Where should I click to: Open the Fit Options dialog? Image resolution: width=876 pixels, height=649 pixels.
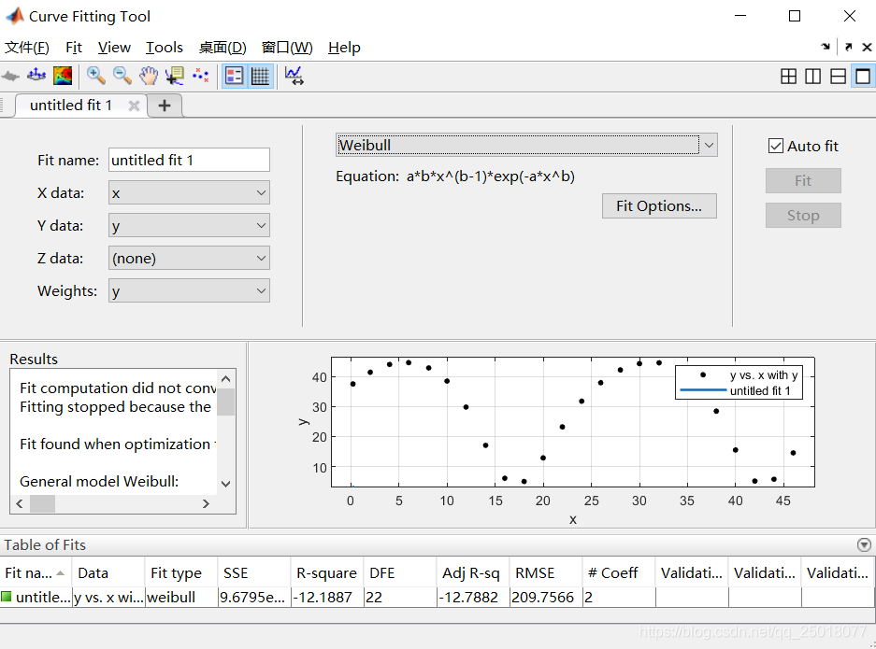click(659, 205)
